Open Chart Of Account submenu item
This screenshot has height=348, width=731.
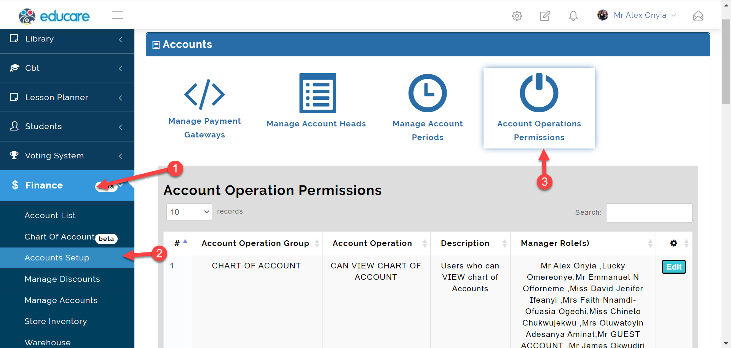coord(59,237)
